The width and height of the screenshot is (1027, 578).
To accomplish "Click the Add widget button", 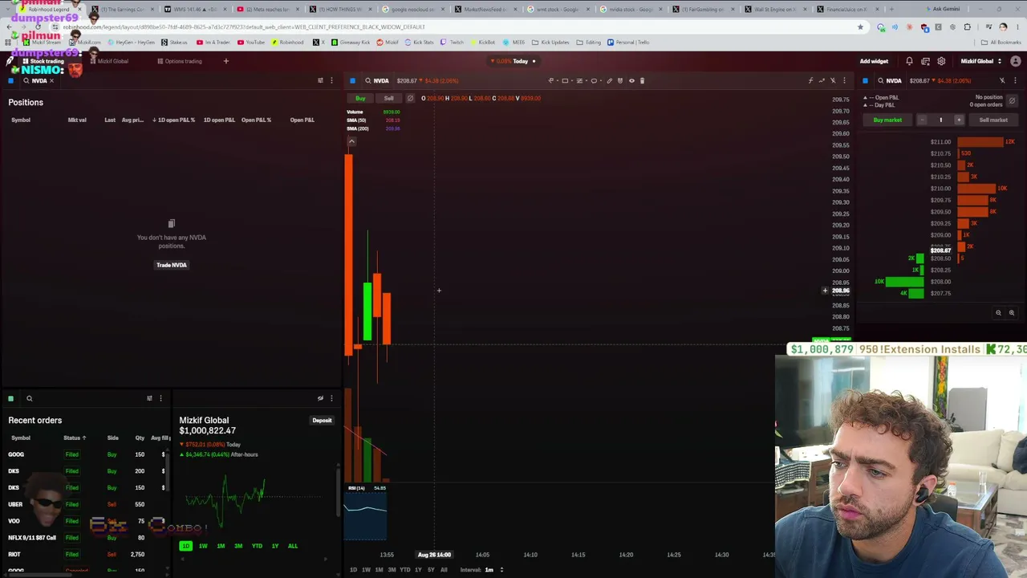I will [874, 61].
